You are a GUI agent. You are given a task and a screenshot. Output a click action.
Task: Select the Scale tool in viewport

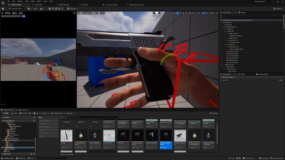(x=180, y=13)
